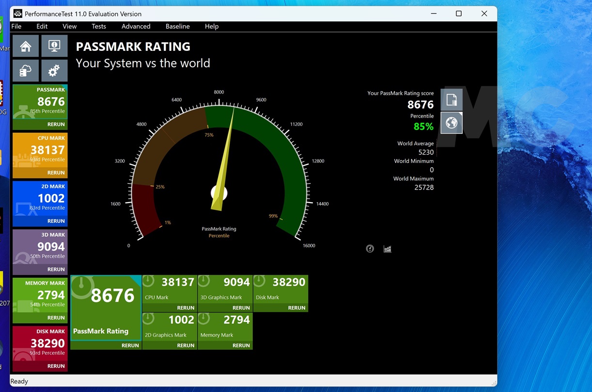Open the System Information monitor icon
This screenshot has height=392, width=592.
coord(54,46)
